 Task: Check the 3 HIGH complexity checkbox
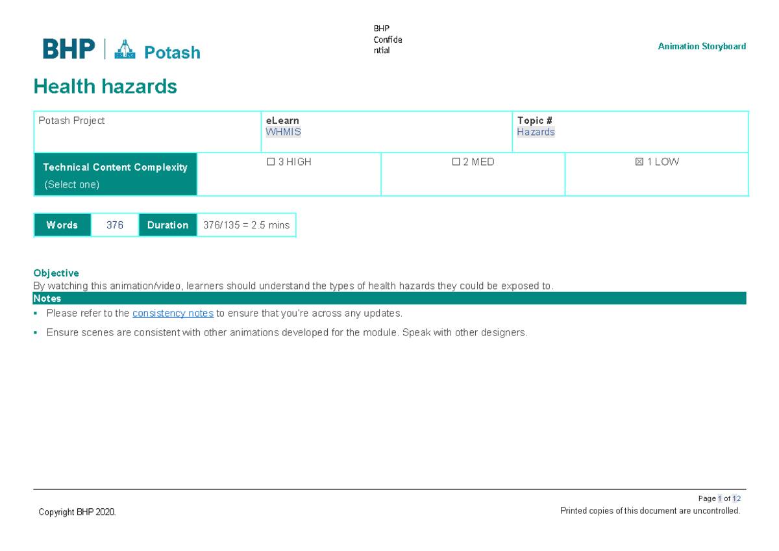(271, 162)
